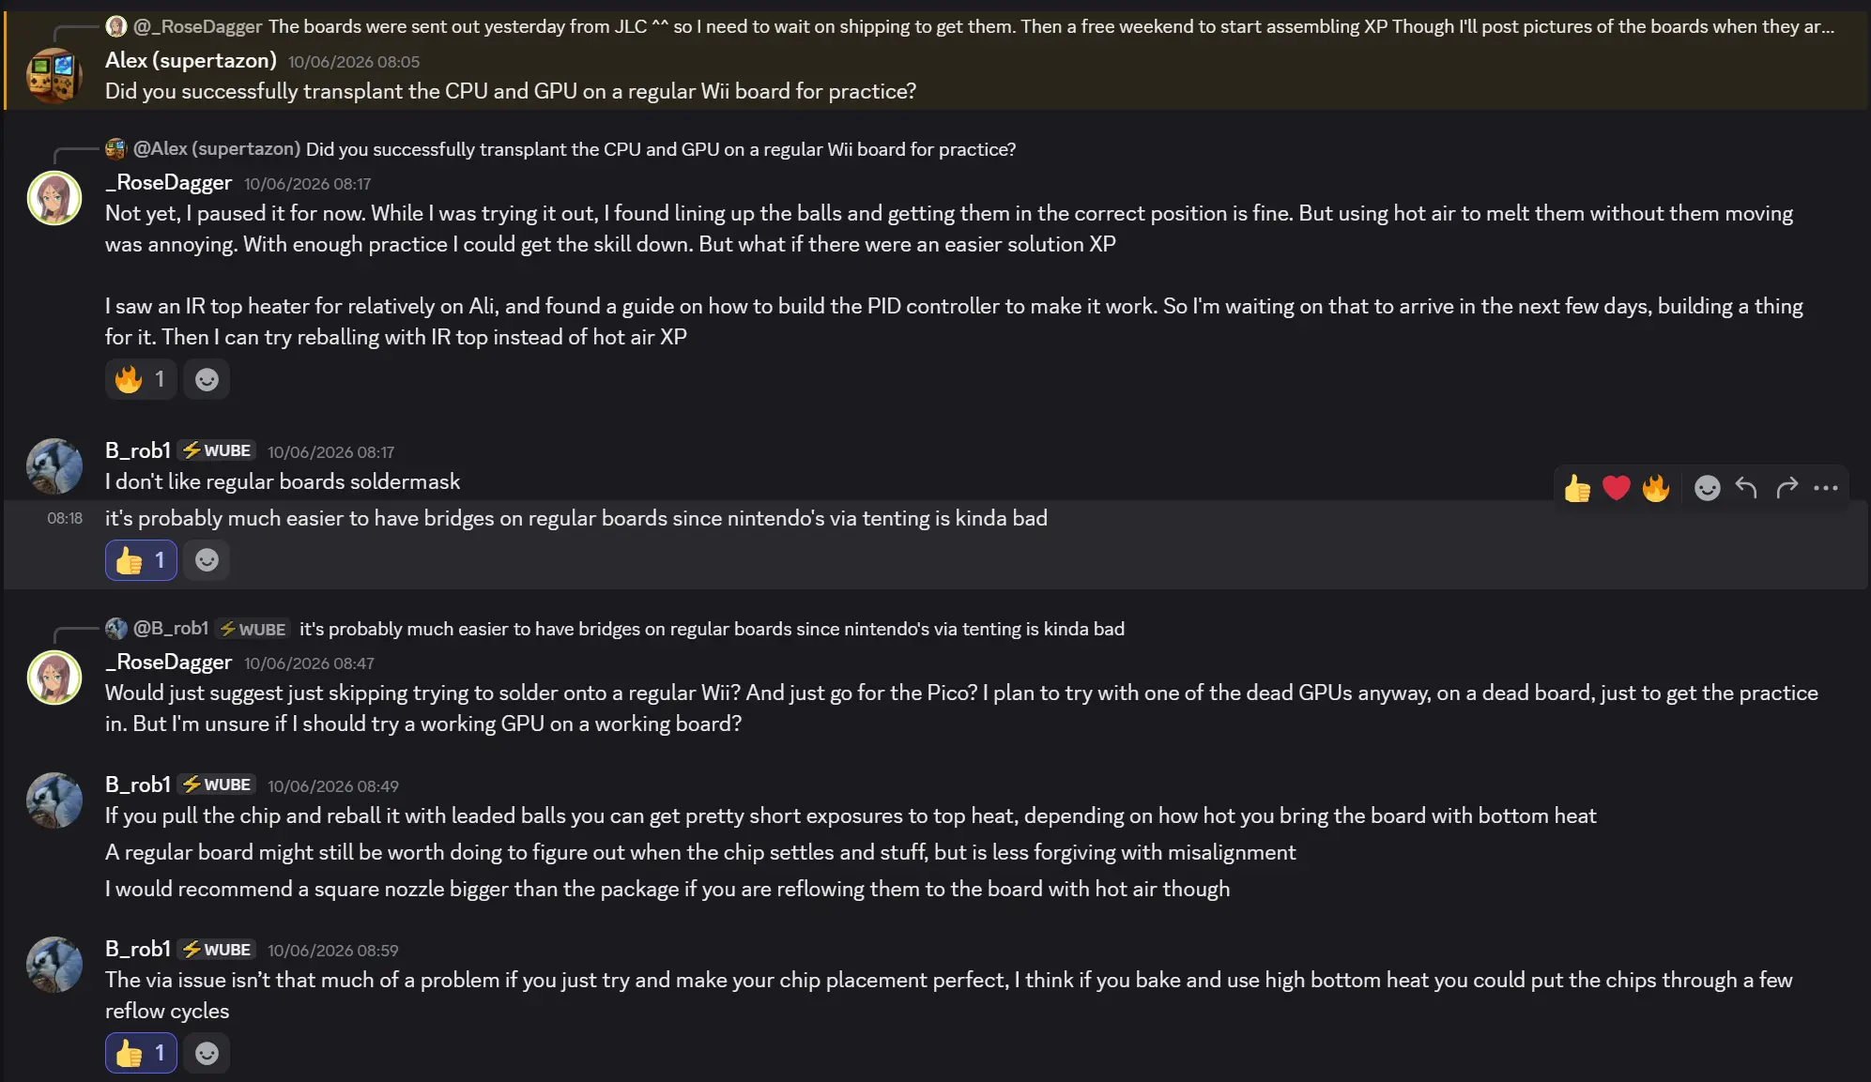The height and width of the screenshot is (1082, 1871).
Task: React with red heart in hover toolbar
Action: (x=1617, y=488)
